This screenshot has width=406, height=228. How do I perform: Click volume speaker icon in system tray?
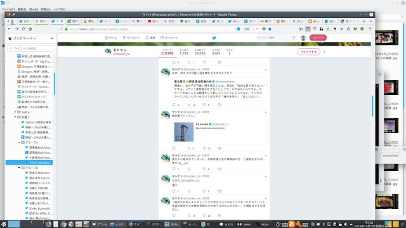[x=345, y=224]
